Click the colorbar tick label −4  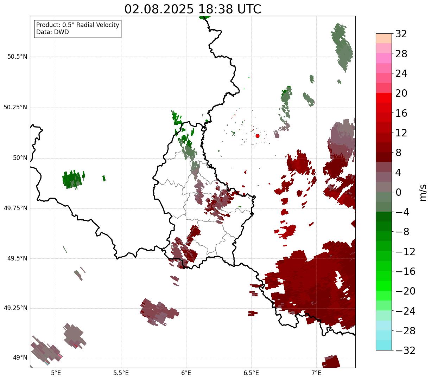point(402,212)
